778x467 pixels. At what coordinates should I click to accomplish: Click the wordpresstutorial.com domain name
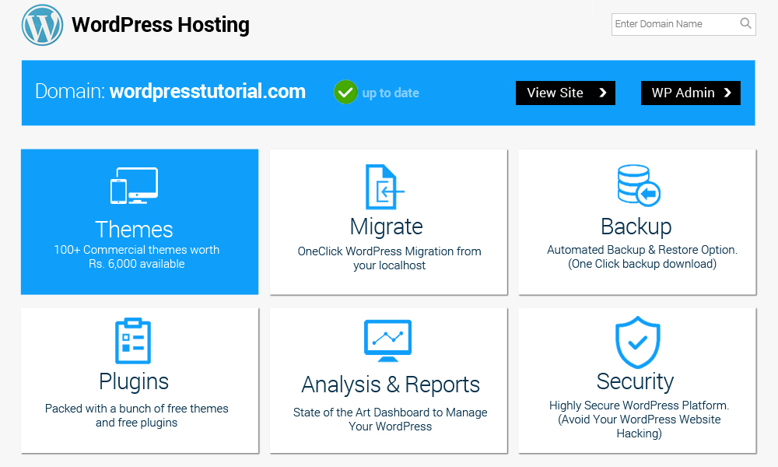[x=207, y=92]
